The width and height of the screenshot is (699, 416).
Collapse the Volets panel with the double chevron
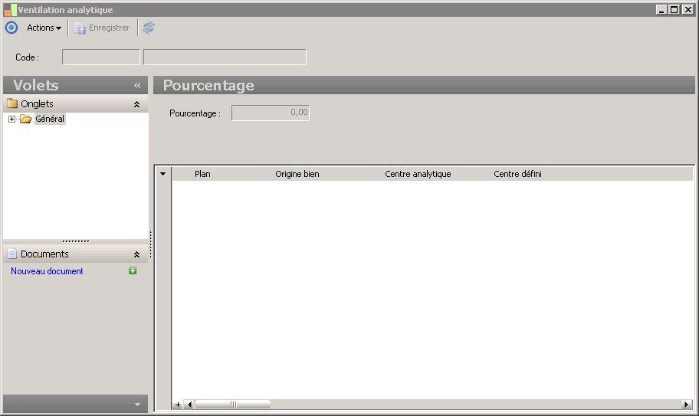137,86
